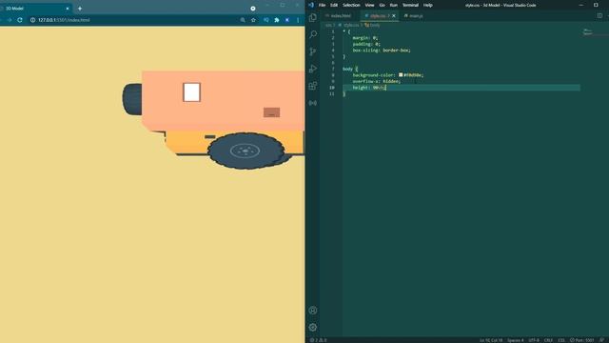Click line number 7 in the gutter
609x343 pixels.
pos(333,69)
